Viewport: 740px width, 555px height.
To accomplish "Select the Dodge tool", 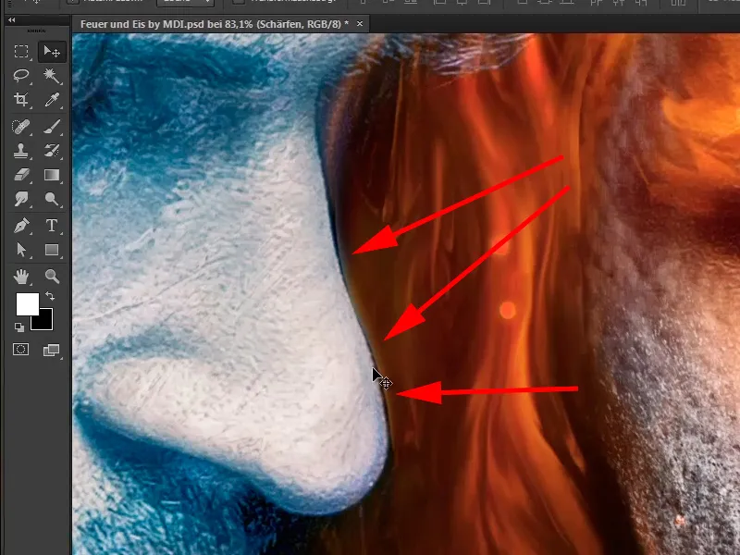I will tap(52, 199).
